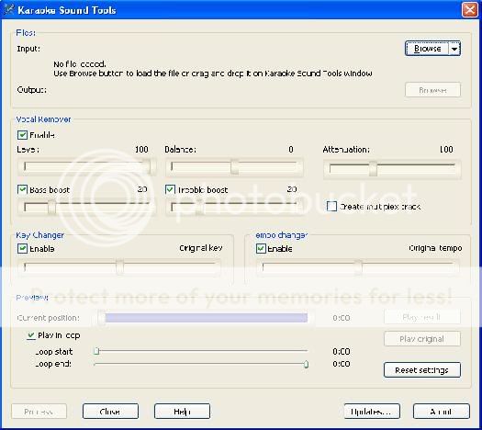Check Create multiplex track checkbox

pyautogui.click(x=331, y=206)
